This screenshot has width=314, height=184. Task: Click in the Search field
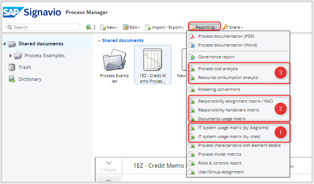pyautogui.click(x=43, y=27)
